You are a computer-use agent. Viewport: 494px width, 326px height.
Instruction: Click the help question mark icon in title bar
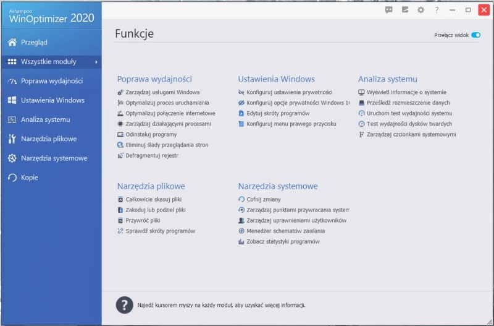(437, 10)
